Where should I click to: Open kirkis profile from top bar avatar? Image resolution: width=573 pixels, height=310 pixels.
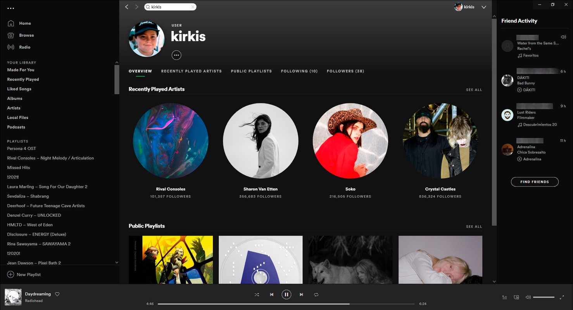pyautogui.click(x=458, y=7)
